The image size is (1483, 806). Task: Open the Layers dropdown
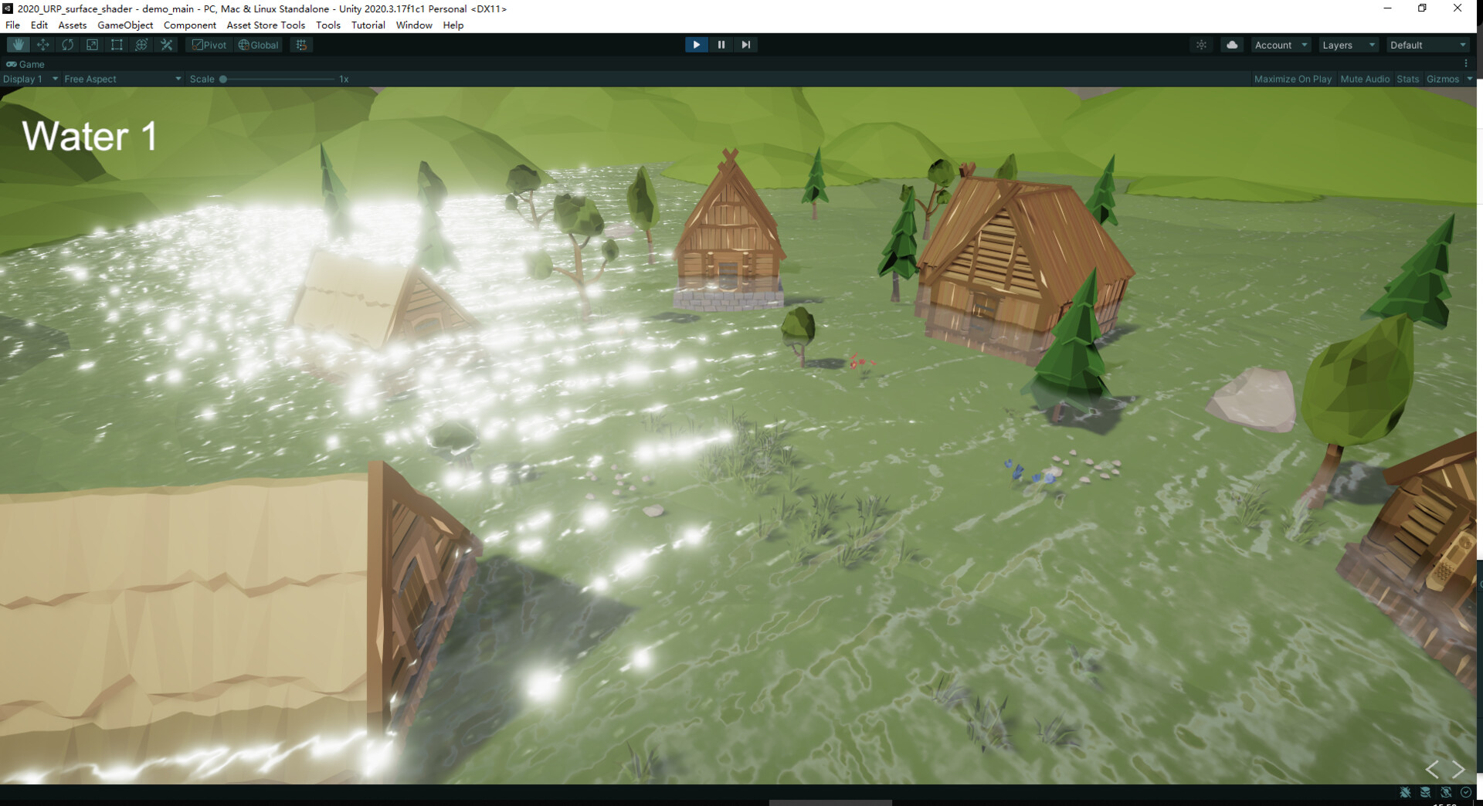[1347, 44]
